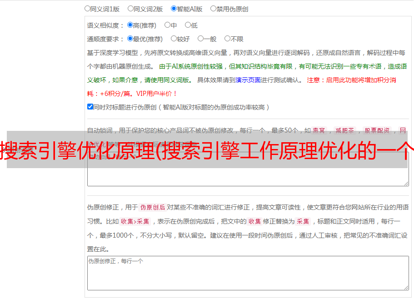Set 通顺度要求 to 较好
414x299 pixels.
174,39
